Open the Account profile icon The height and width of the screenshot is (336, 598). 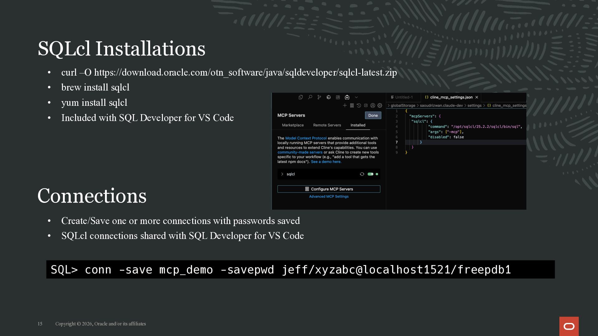pyautogui.click(x=373, y=105)
